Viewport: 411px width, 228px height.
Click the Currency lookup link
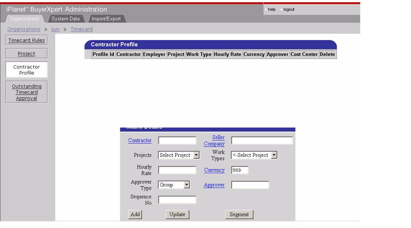[x=214, y=170]
